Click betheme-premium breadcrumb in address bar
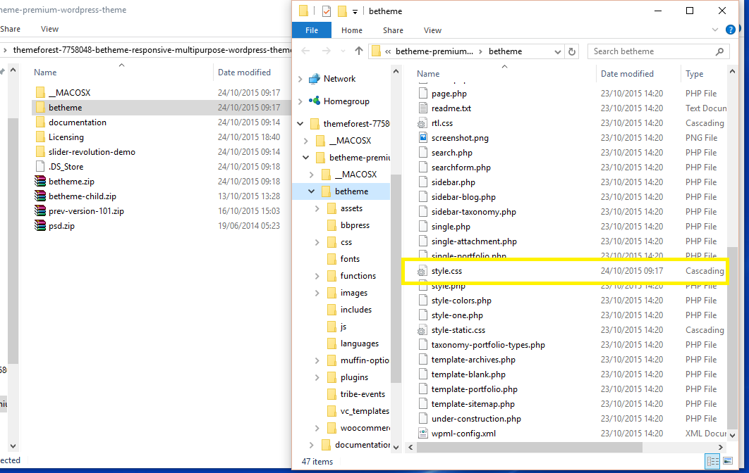Image resolution: width=749 pixels, height=473 pixels. tap(434, 51)
